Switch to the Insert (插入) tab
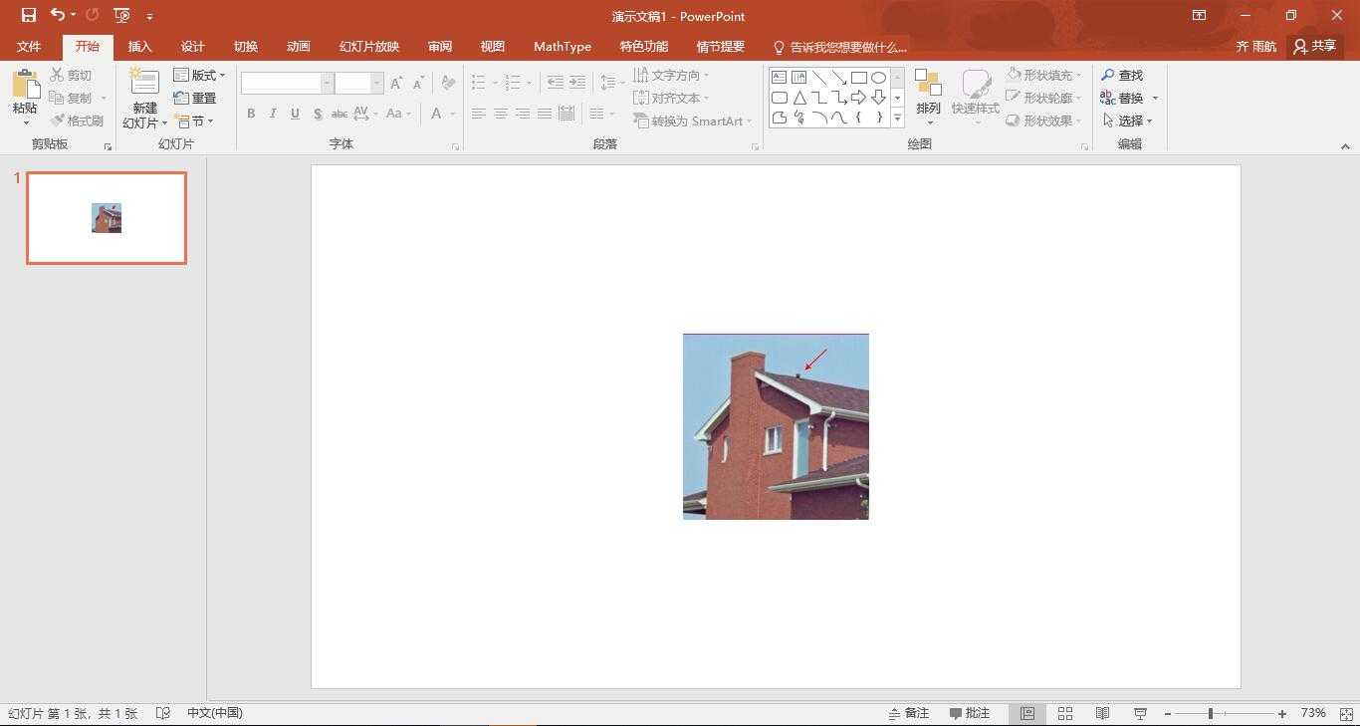The height and width of the screenshot is (726, 1360). [140, 47]
